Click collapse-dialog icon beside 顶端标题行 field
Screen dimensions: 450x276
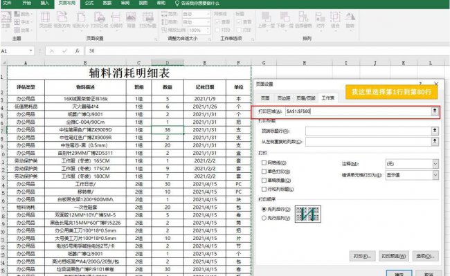point(435,131)
